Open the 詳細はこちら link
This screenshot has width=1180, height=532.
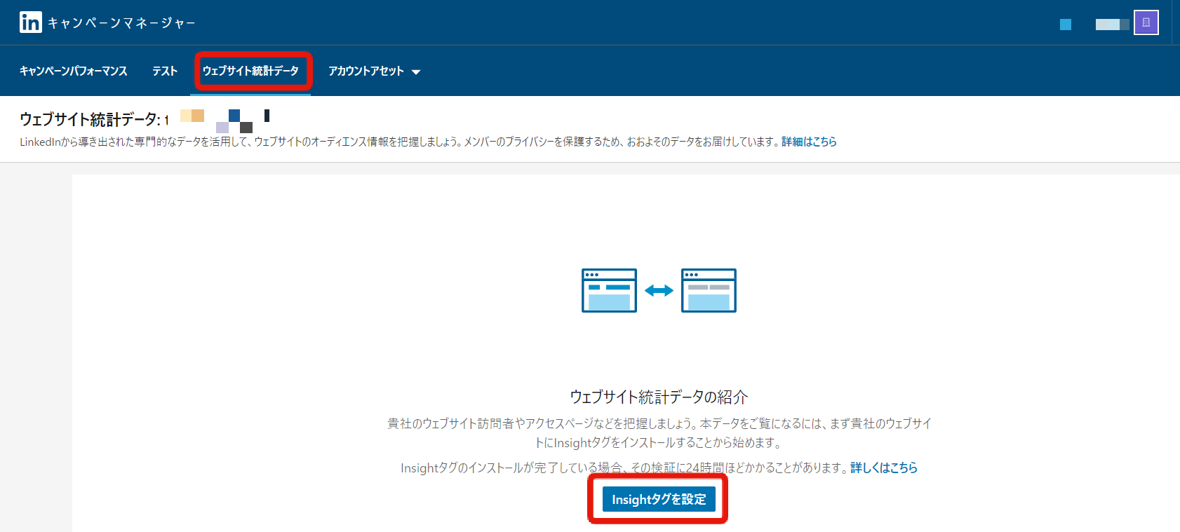pos(809,142)
